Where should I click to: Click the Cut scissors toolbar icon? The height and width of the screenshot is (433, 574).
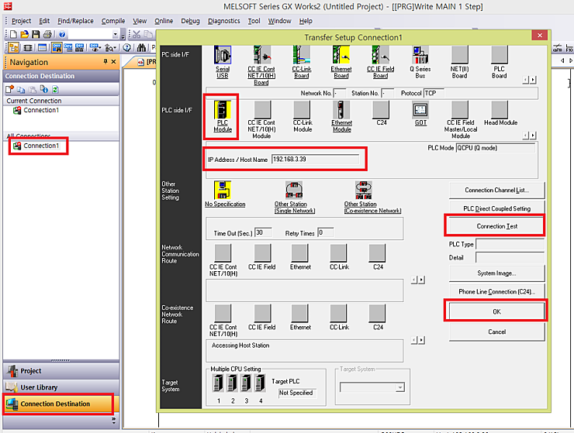click(137, 34)
